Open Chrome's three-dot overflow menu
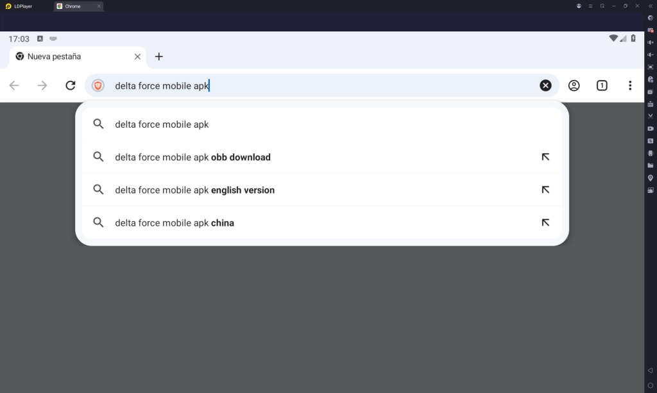This screenshot has width=657, height=393. (x=630, y=85)
